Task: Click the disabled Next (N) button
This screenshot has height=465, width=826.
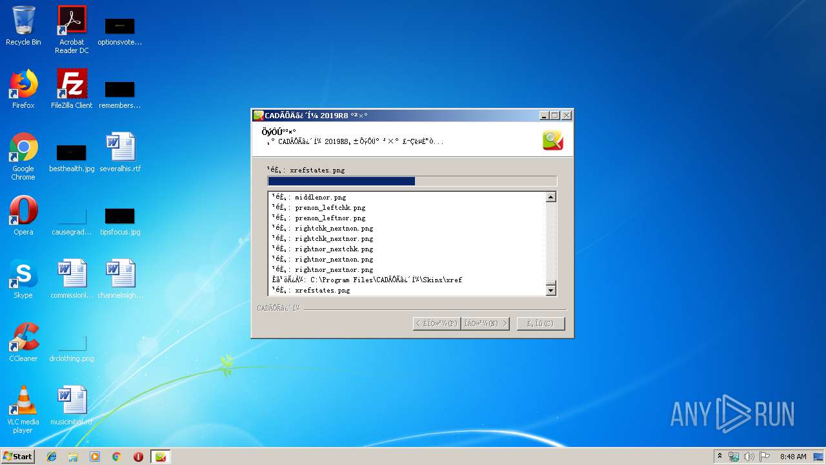Action: tap(485, 324)
